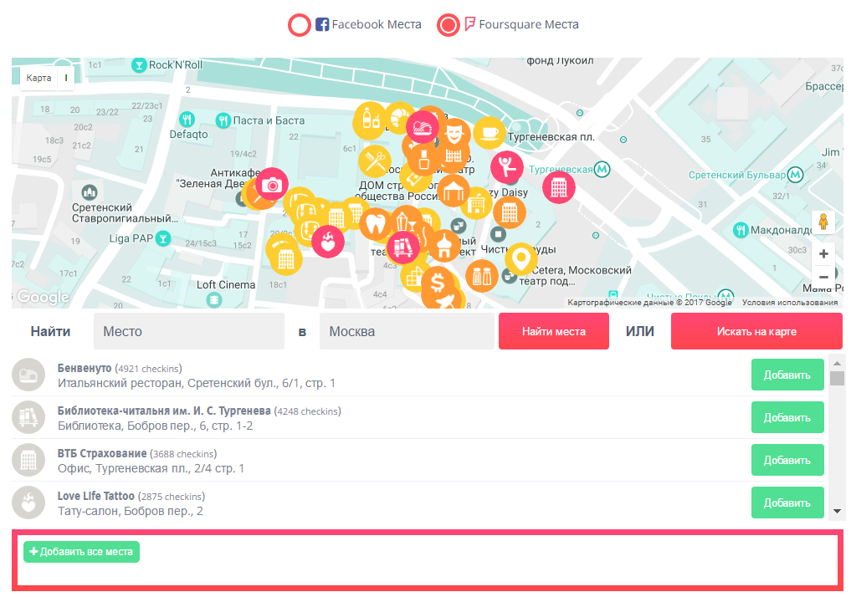Image resolution: width=851 pixels, height=597 pixels.
Task: Add ВТБ Страхование with Добавить button
Action: [787, 460]
